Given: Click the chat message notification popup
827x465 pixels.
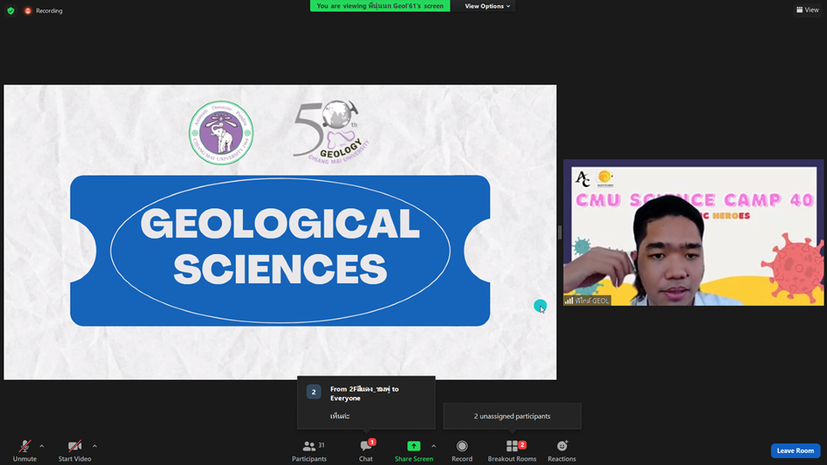Looking at the screenshot, I should click(x=366, y=402).
